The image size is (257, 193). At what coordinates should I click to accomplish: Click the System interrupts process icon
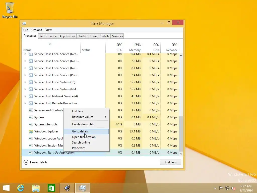(x=31, y=124)
